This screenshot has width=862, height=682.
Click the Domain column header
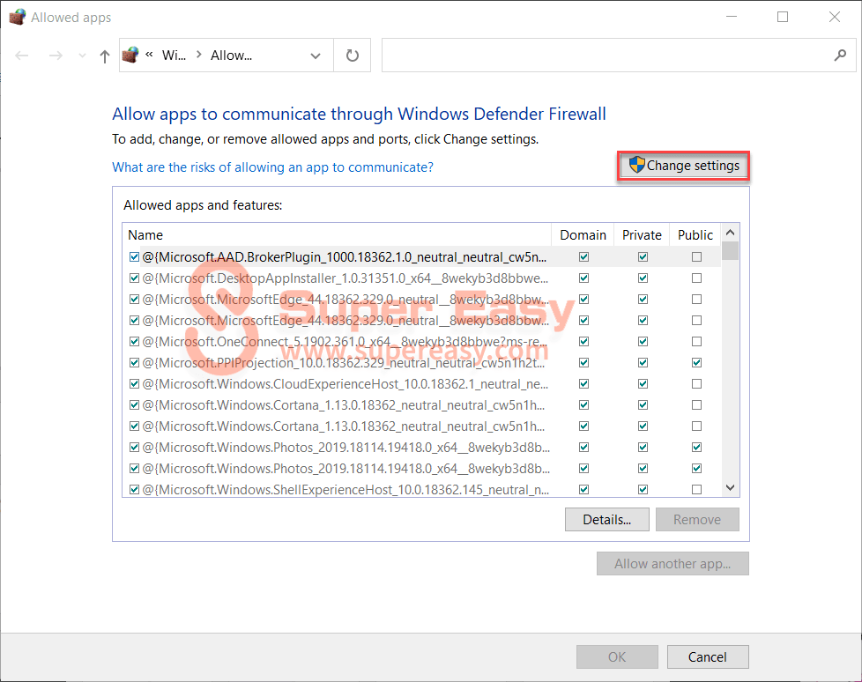(x=583, y=234)
